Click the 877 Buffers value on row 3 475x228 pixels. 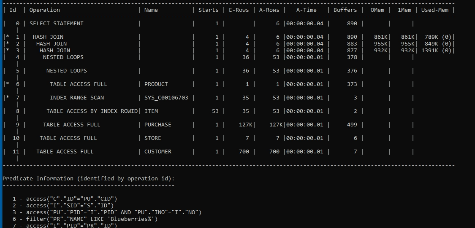click(352, 50)
